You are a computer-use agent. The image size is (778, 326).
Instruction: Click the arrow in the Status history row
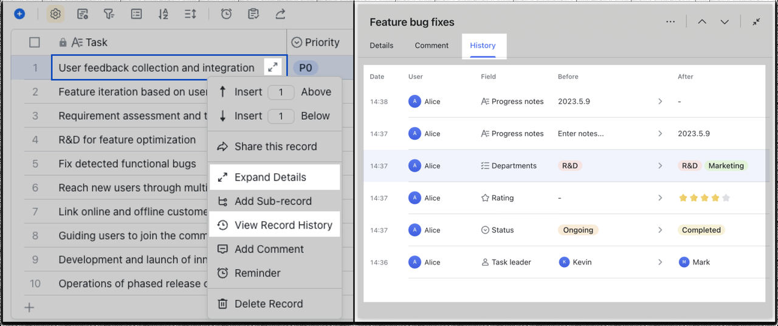(660, 230)
